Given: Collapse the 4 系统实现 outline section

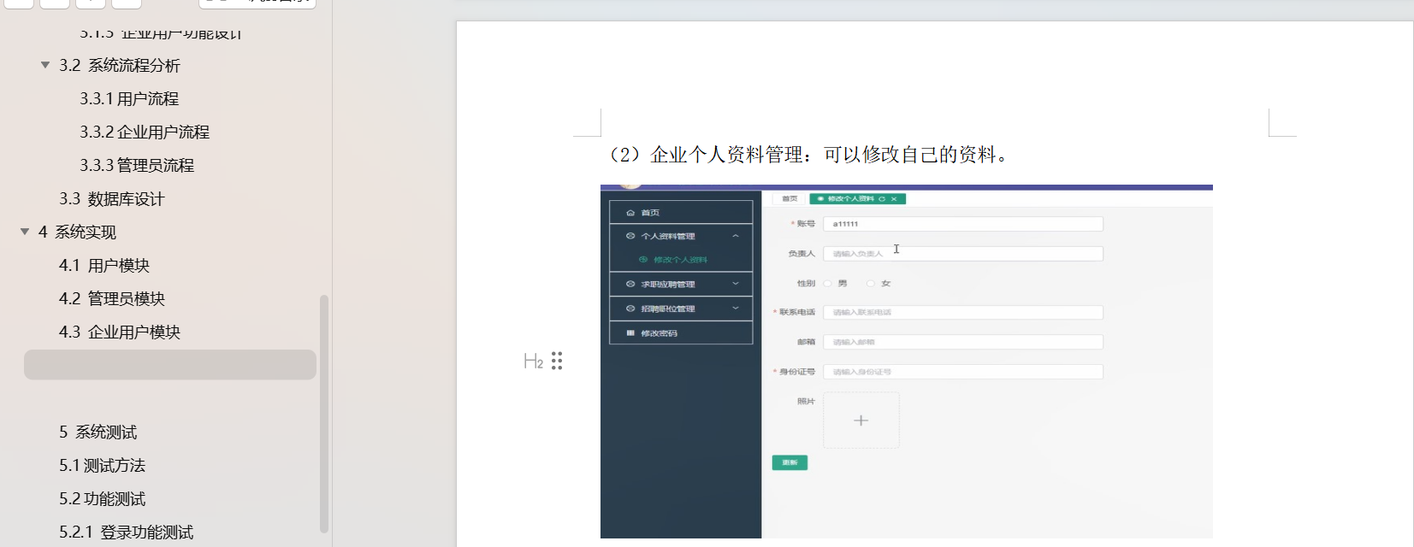Looking at the screenshot, I should pyautogui.click(x=25, y=232).
